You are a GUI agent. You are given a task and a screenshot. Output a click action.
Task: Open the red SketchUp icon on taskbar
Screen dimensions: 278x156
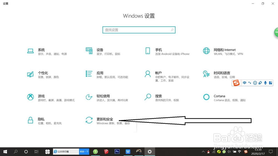click(x=106, y=152)
